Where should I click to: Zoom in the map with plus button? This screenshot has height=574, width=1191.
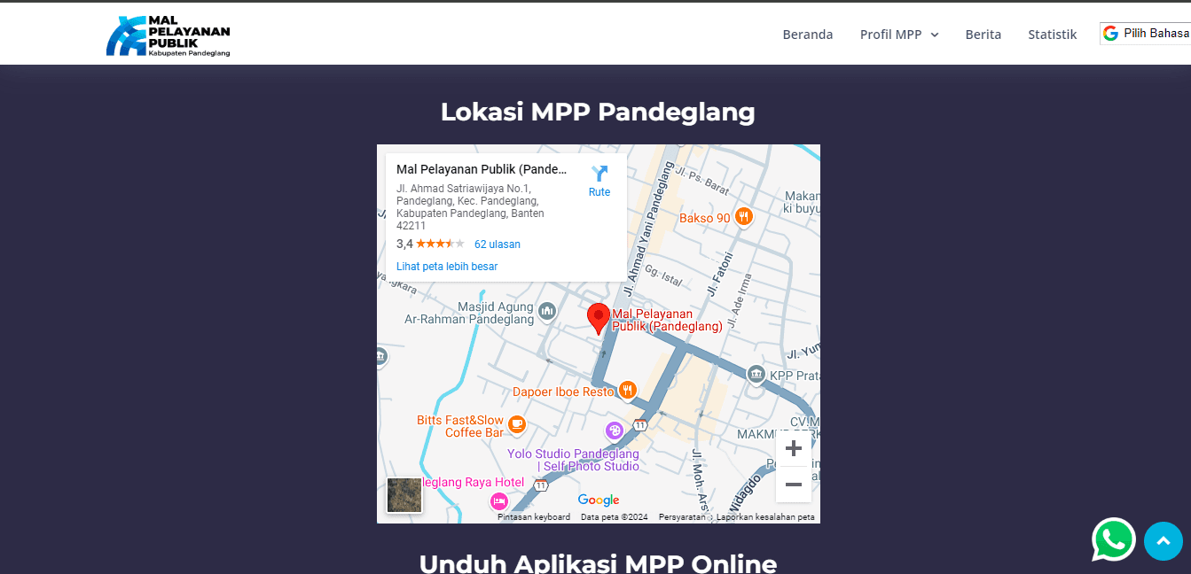(794, 448)
